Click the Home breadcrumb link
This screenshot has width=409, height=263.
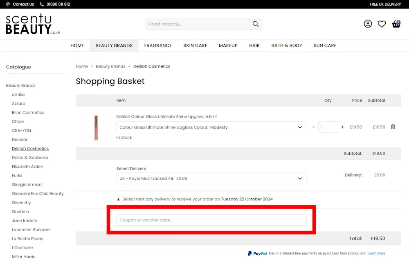pyautogui.click(x=82, y=66)
